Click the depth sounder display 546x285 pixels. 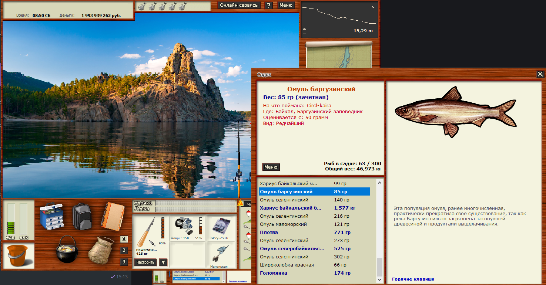point(340,19)
